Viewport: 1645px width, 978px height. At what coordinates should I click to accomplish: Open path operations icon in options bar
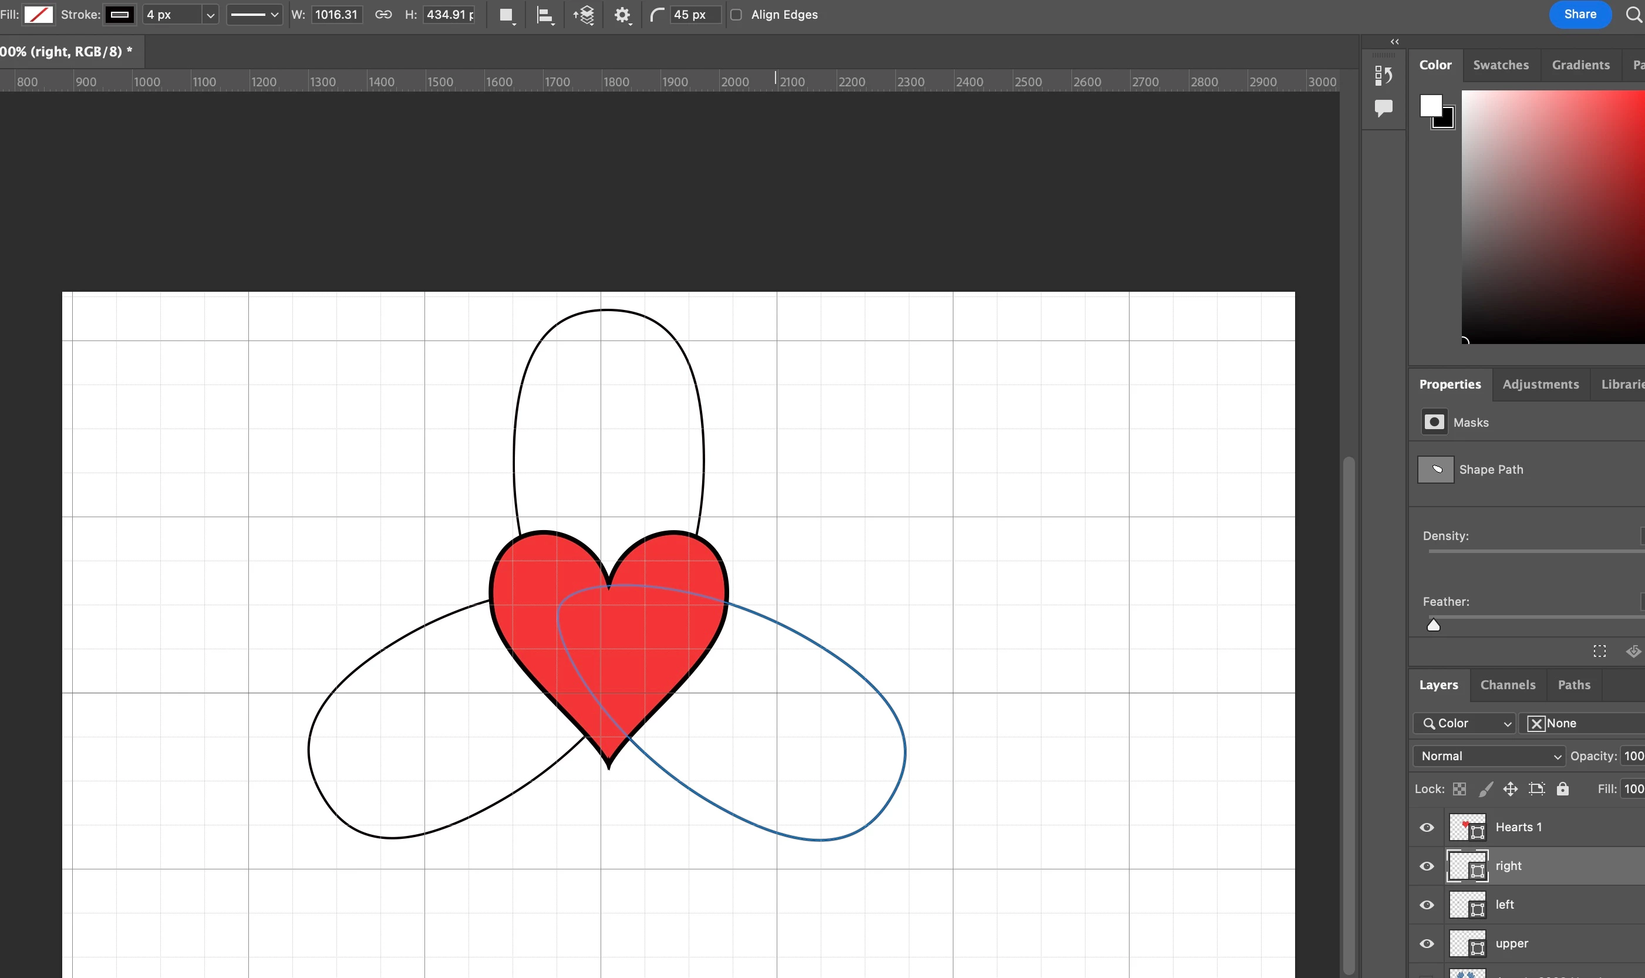click(x=506, y=15)
